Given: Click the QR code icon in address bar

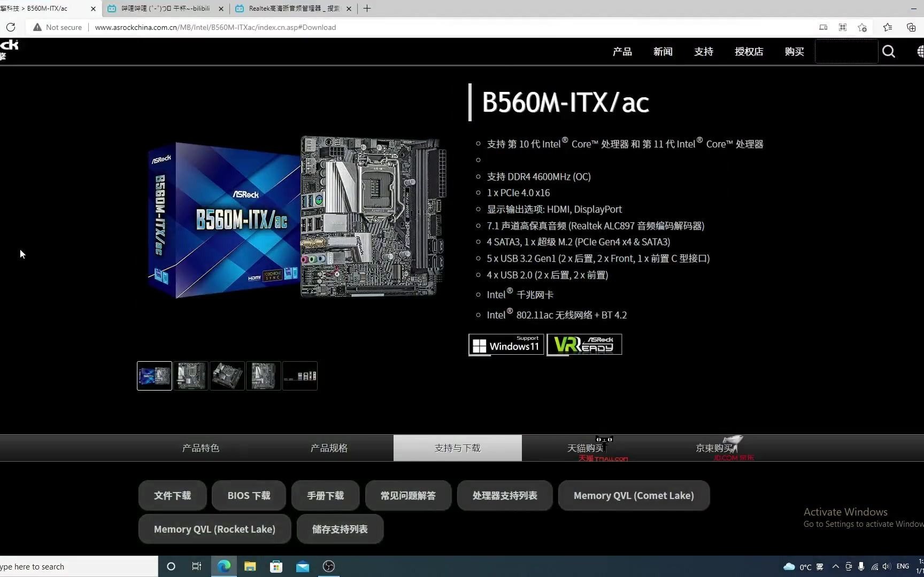Looking at the screenshot, I should click(x=843, y=27).
